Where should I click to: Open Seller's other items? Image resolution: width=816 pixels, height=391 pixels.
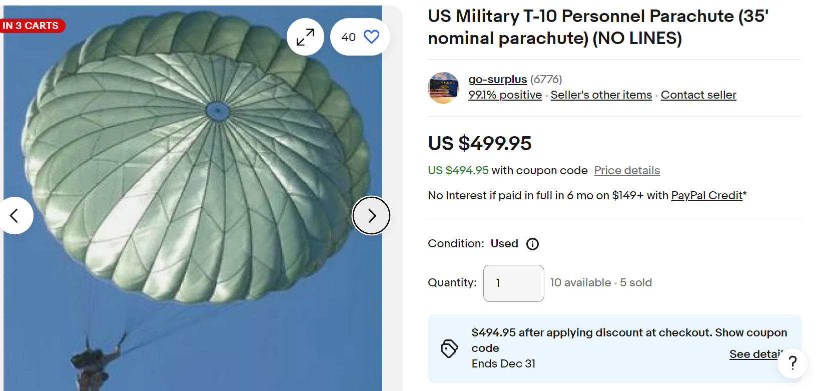click(x=601, y=95)
